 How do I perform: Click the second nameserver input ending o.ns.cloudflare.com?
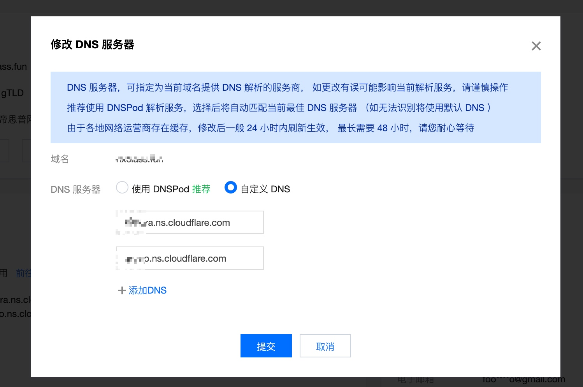click(x=190, y=258)
